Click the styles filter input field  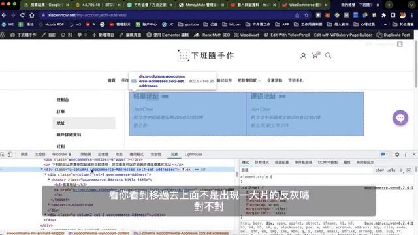306,170
